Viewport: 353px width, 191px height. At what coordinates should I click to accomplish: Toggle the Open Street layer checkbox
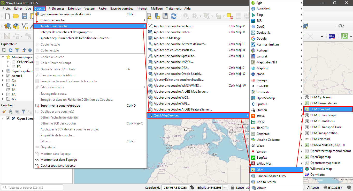pos(8,118)
